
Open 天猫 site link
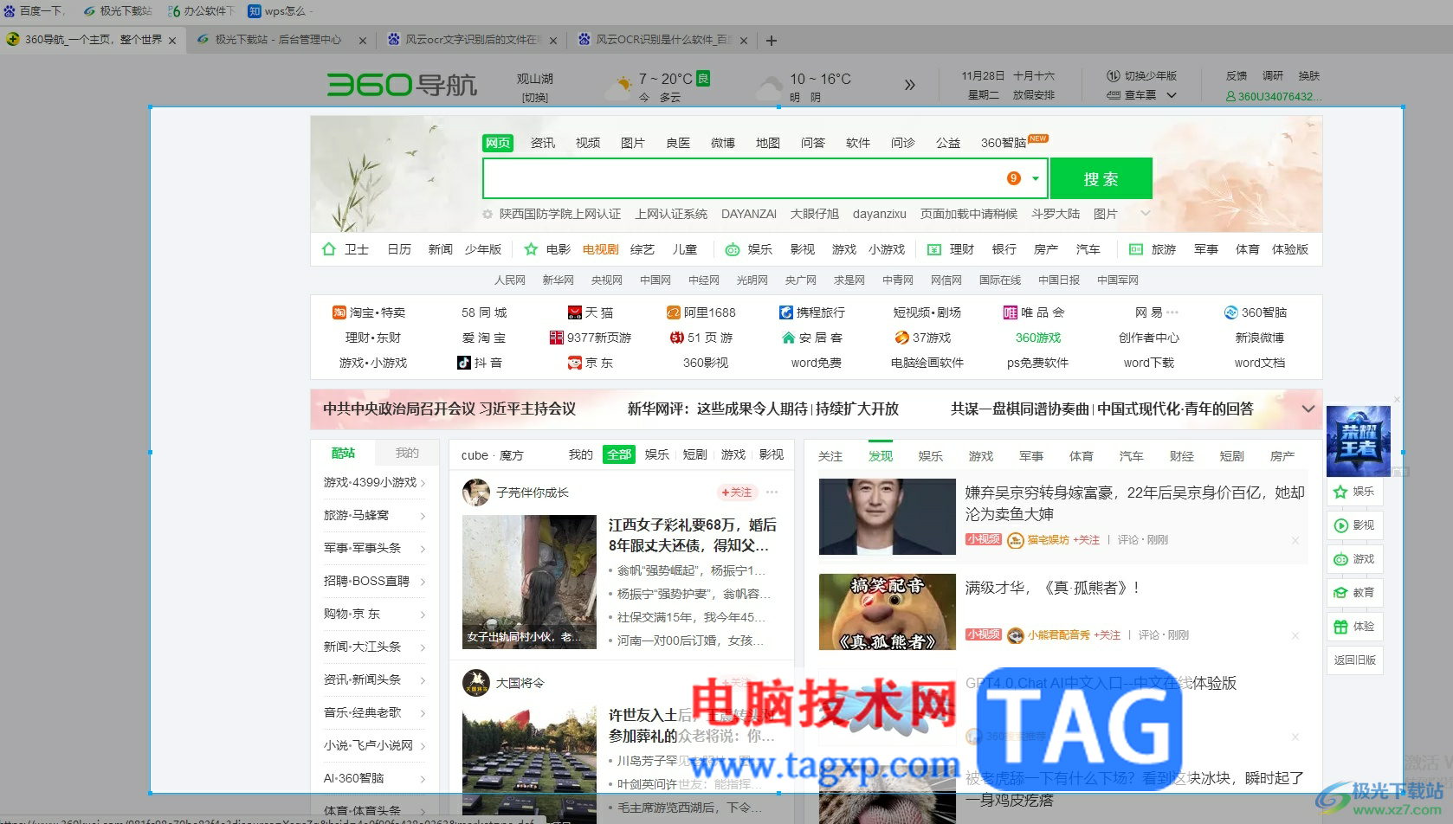click(591, 312)
